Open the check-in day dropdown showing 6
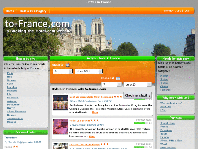 click(63, 71)
